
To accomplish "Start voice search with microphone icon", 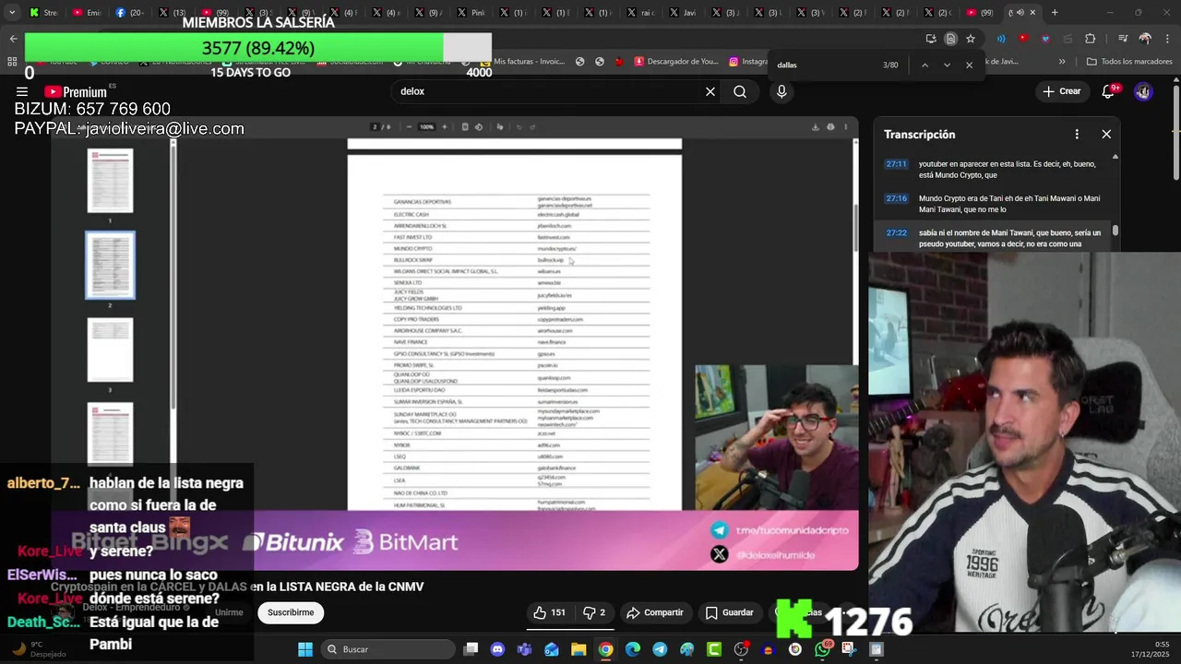I will (781, 91).
